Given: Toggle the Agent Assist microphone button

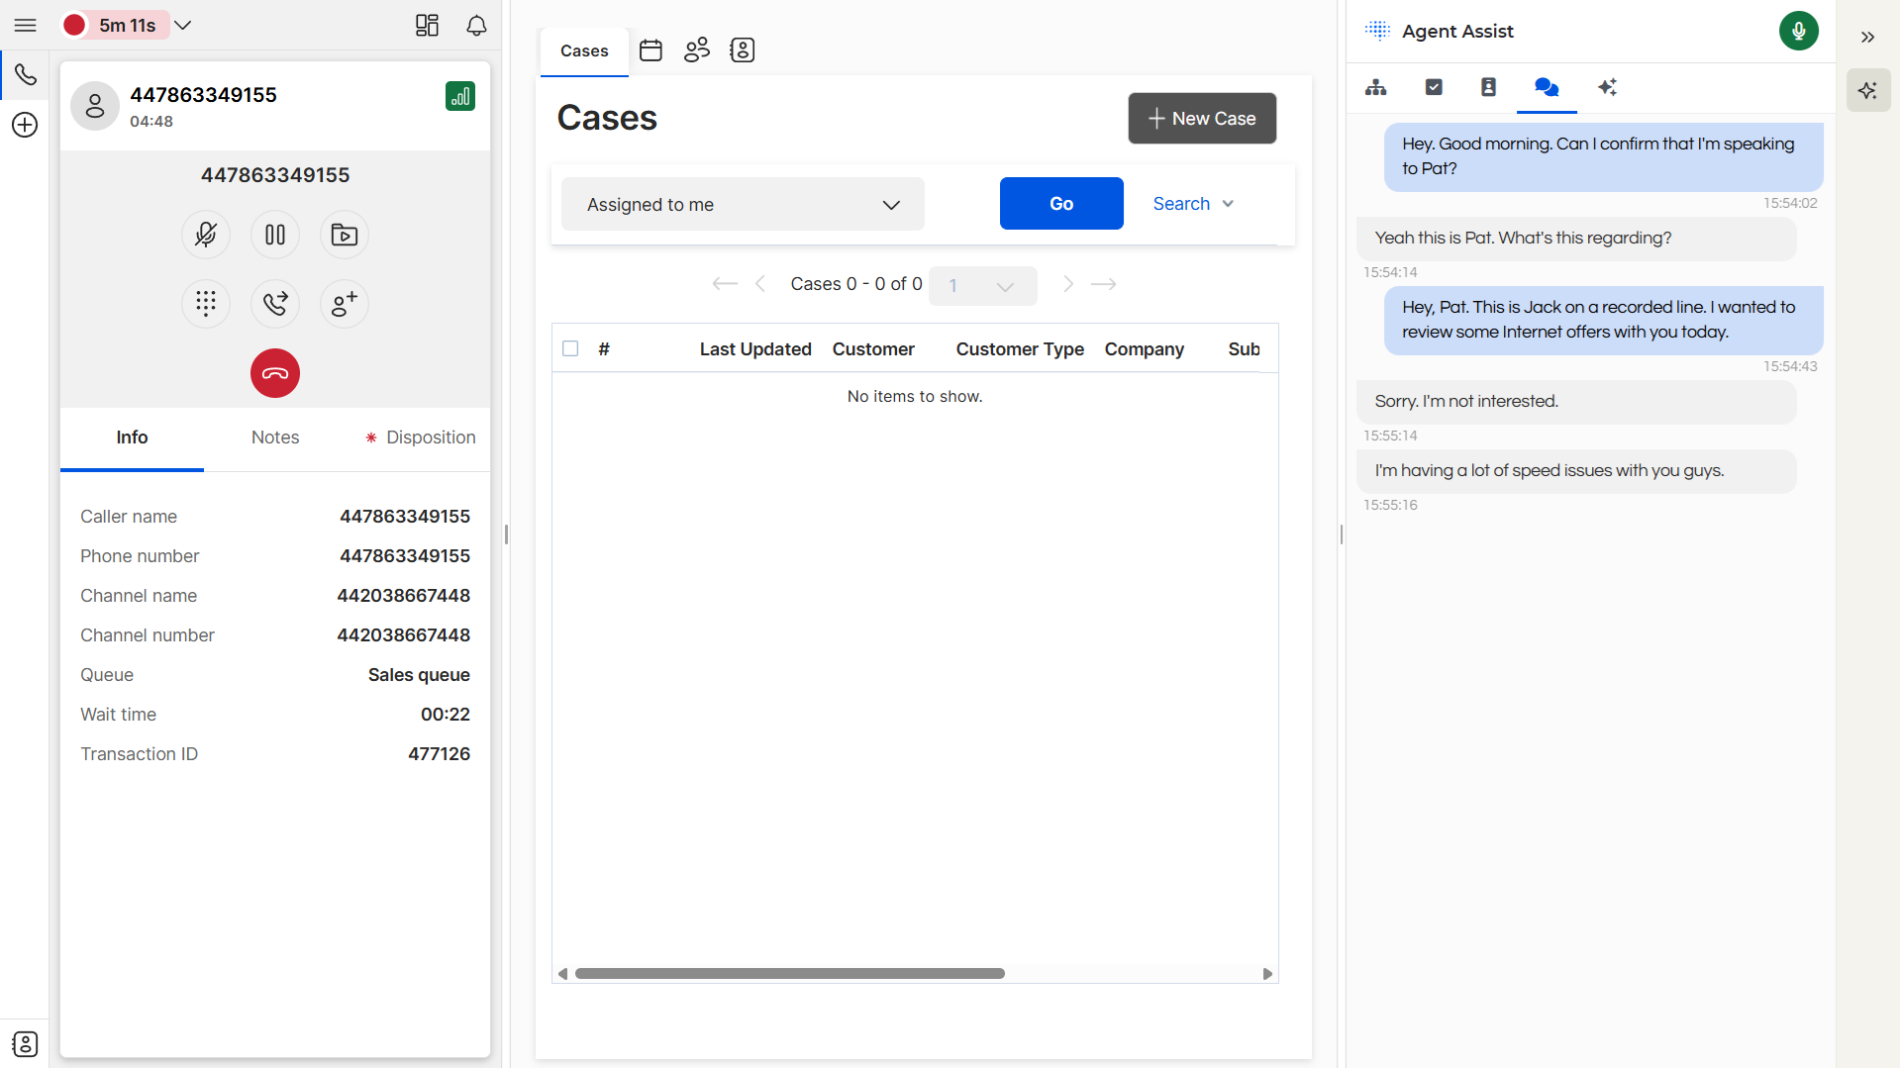Looking at the screenshot, I should pyautogui.click(x=1799, y=31).
